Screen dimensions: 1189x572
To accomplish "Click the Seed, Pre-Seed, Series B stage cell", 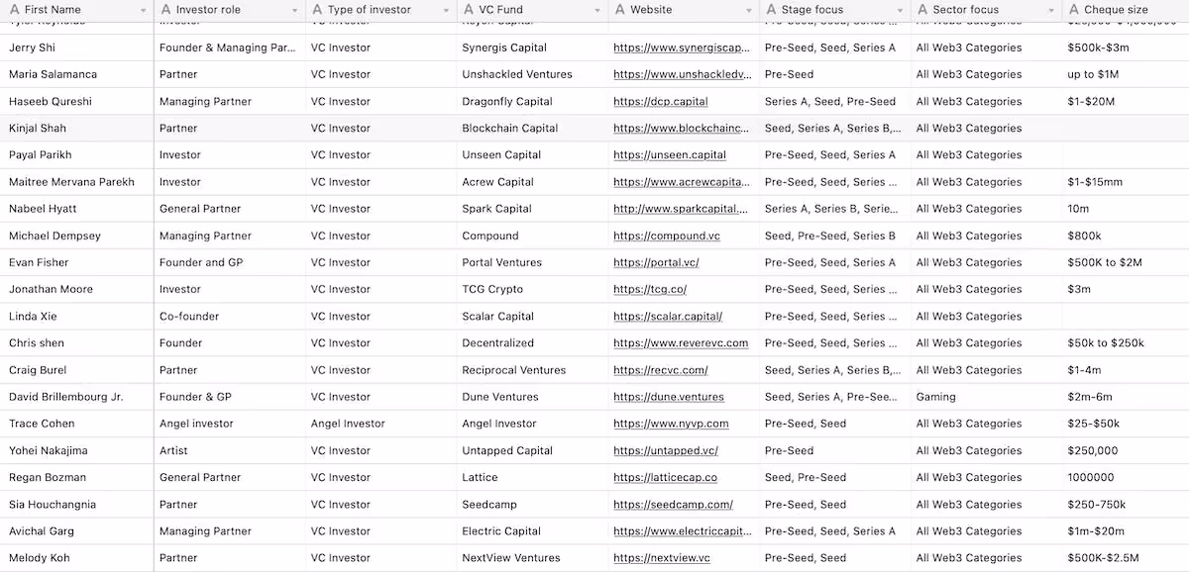I will pyautogui.click(x=834, y=236).
